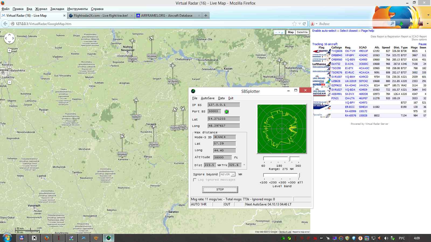
Task: Switch to Flightradar24.com tab
Action: tap(101, 16)
